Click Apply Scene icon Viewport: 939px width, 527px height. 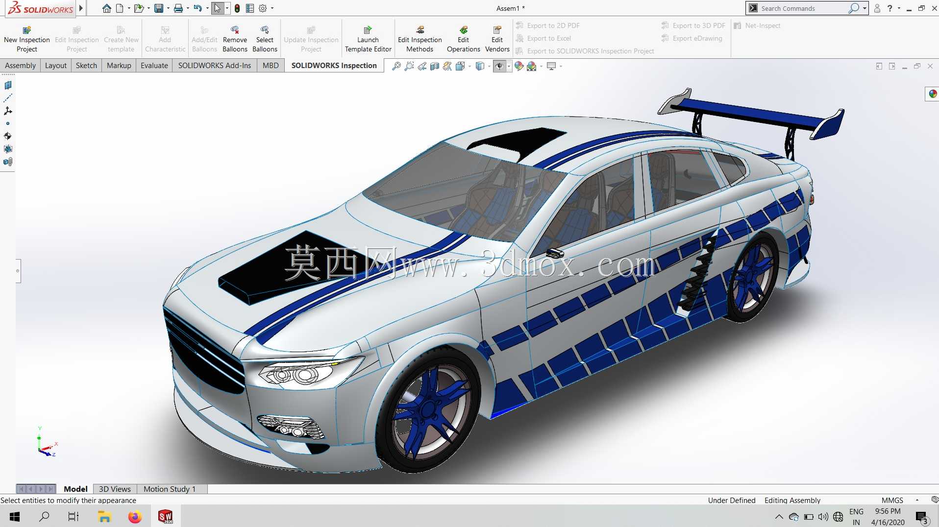point(532,66)
